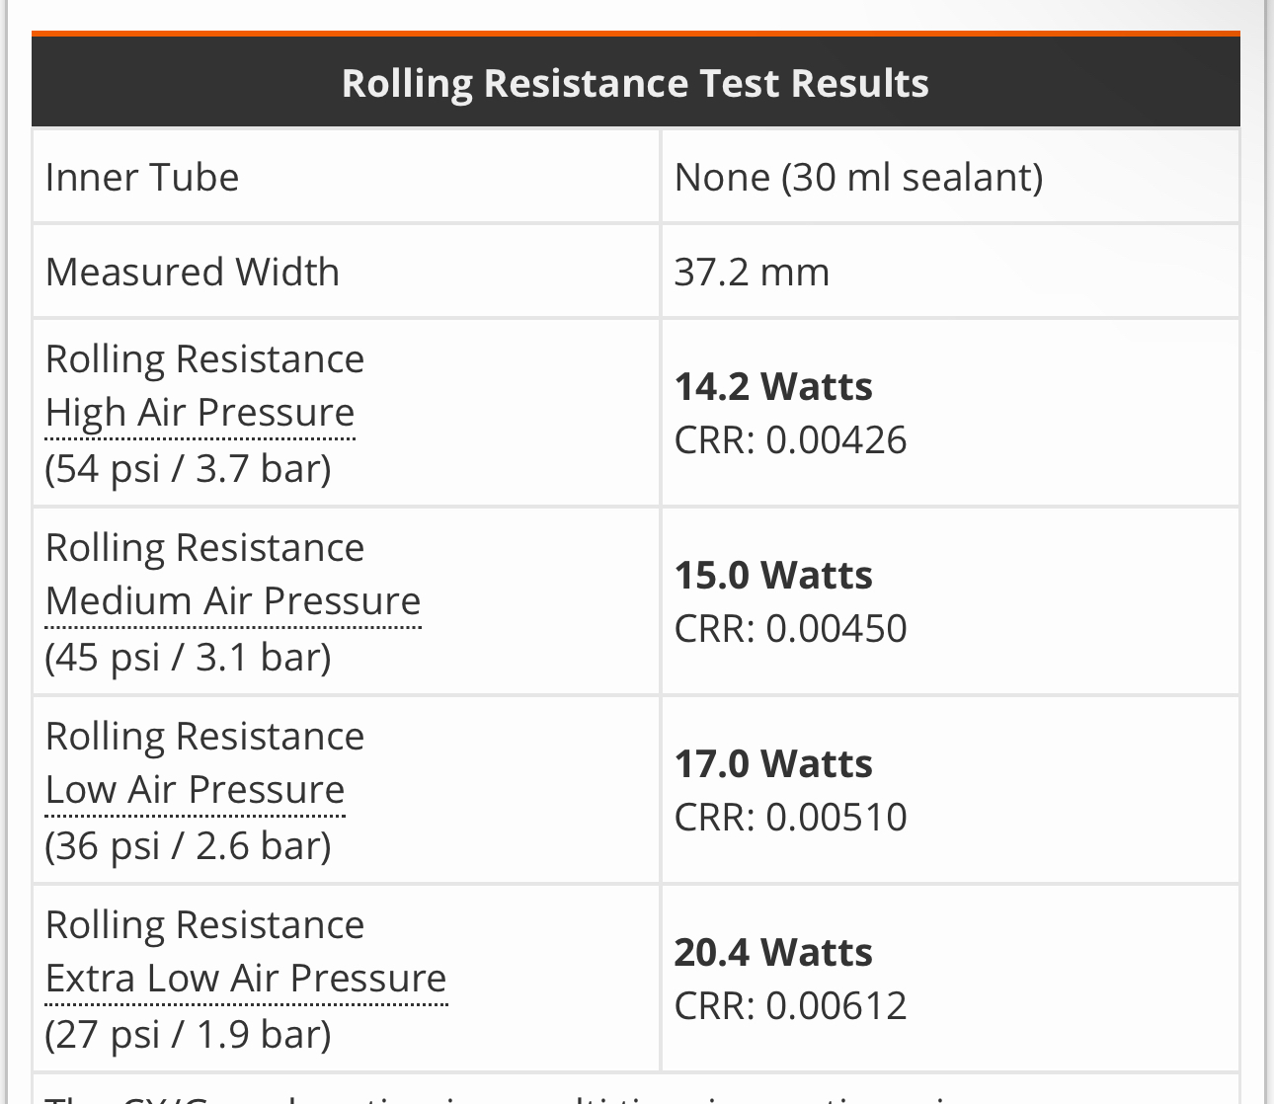Click the Extra Low Air Pressure link

pyautogui.click(x=246, y=979)
